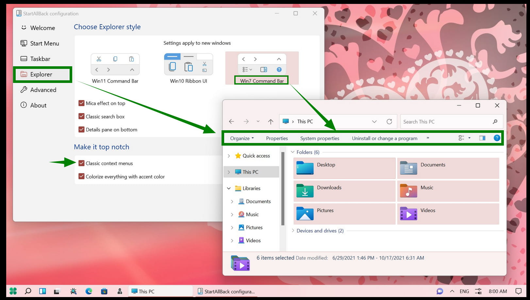
Task: Show more command bar options chevron
Action: click(x=428, y=138)
